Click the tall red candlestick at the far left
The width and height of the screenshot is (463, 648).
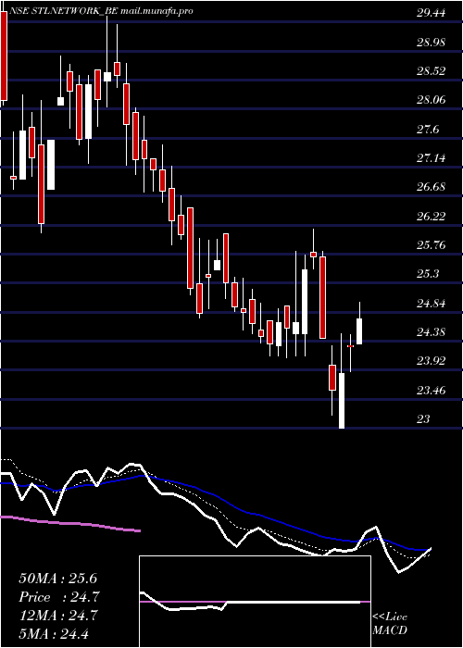4,56
